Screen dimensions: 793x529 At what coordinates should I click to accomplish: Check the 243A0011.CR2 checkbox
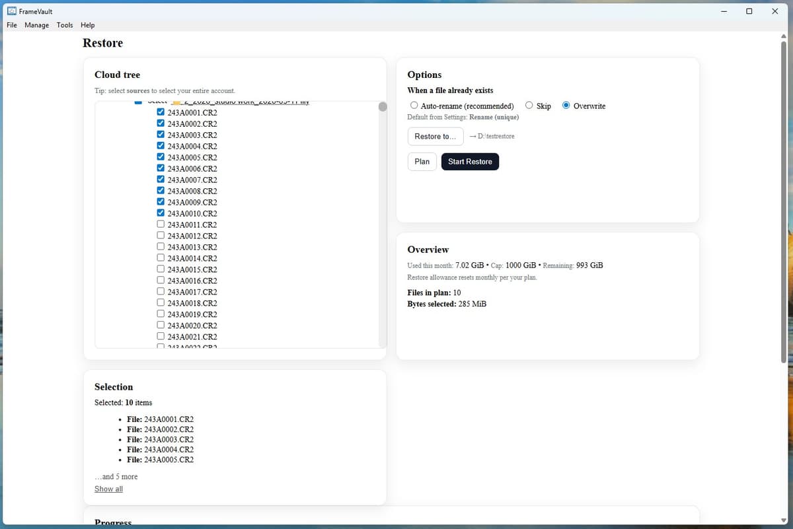coord(161,224)
